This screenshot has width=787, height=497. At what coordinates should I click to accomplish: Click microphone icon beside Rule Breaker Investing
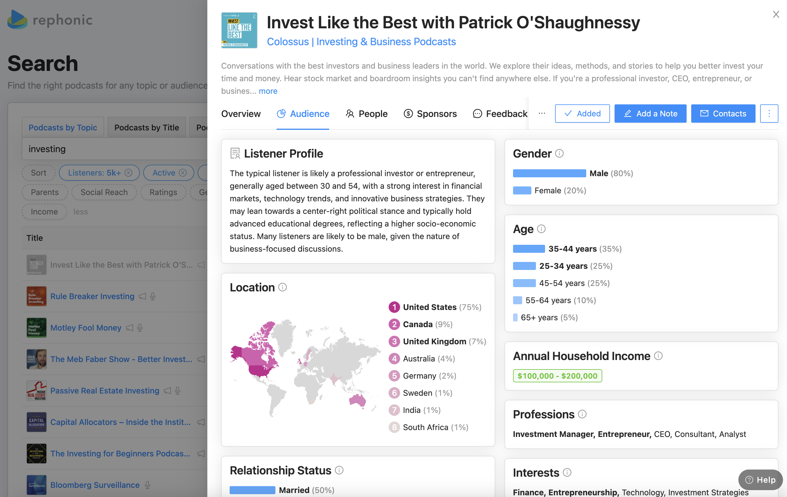pyautogui.click(x=153, y=296)
